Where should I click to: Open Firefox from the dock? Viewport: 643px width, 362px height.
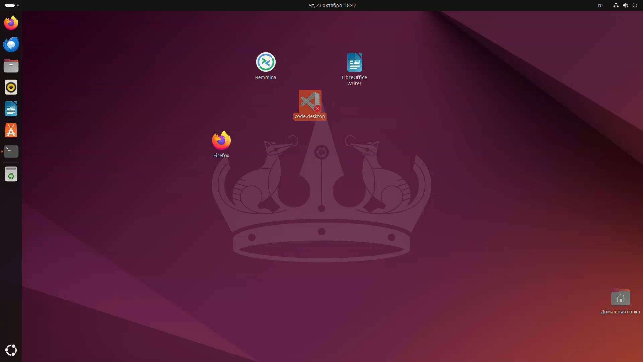point(11,22)
